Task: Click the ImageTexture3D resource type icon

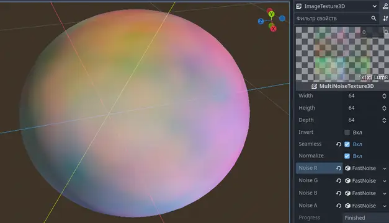Action: pos(299,6)
